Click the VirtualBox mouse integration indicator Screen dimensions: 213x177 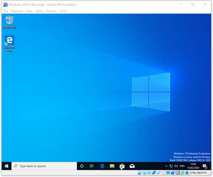(x=182, y=173)
